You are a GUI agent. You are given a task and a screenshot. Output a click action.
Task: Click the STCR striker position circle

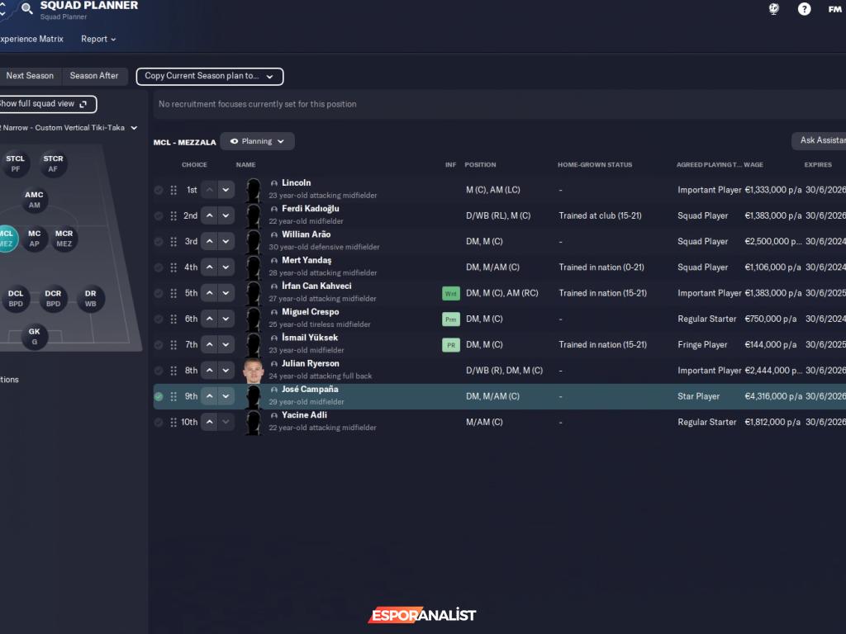[53, 163]
